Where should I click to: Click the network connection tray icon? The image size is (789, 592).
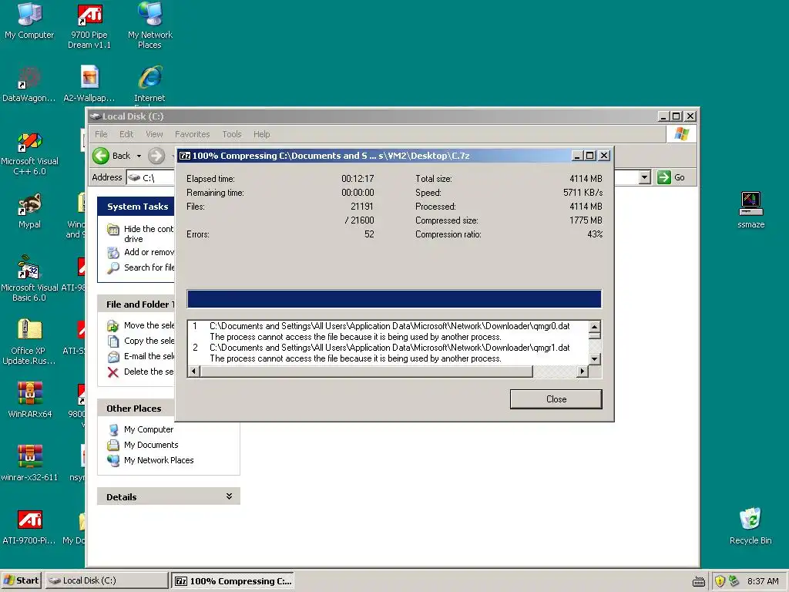(x=734, y=581)
